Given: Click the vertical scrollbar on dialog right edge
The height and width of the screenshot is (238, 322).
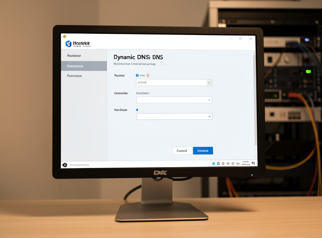Looking at the screenshot, I should pos(255,100).
